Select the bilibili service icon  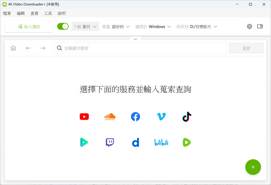(161, 142)
